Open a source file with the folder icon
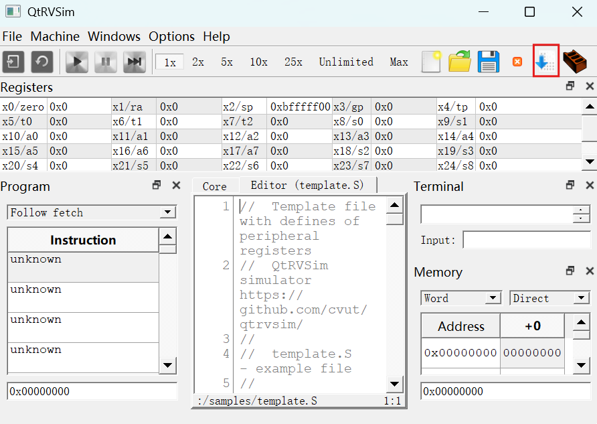The height and width of the screenshot is (424, 597). point(459,62)
